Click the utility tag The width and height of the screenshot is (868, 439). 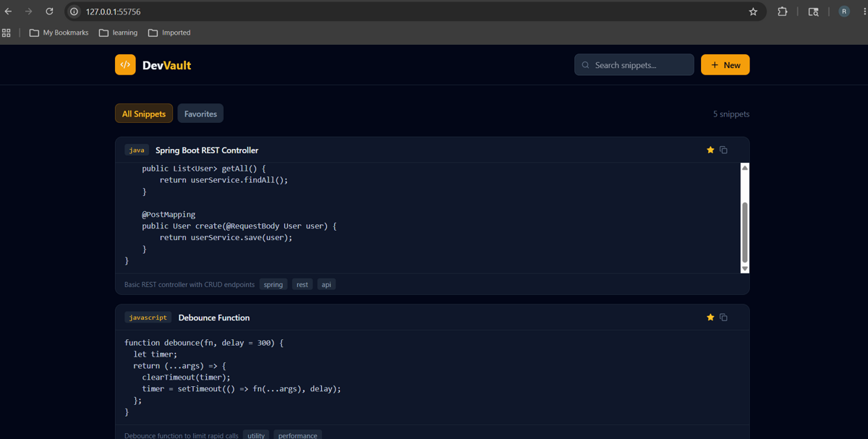(x=256, y=435)
